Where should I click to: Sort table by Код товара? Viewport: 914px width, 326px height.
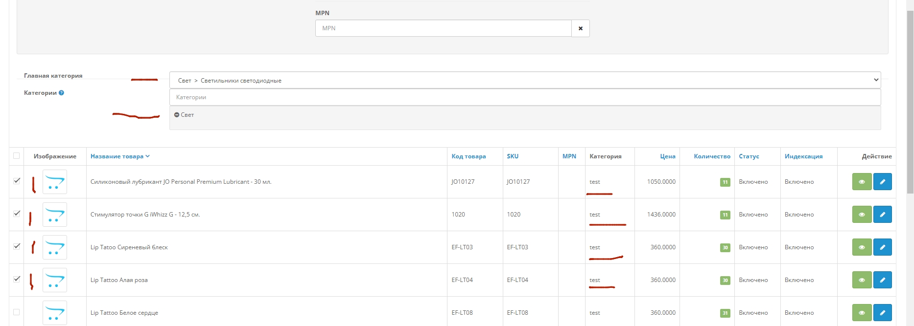(468, 156)
